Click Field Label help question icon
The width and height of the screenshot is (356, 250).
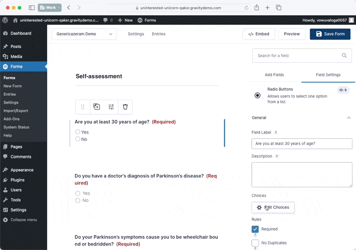(x=276, y=133)
